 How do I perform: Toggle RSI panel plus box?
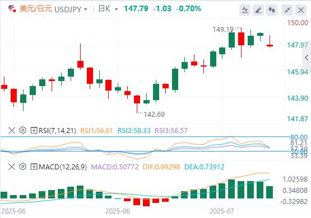click(34, 130)
